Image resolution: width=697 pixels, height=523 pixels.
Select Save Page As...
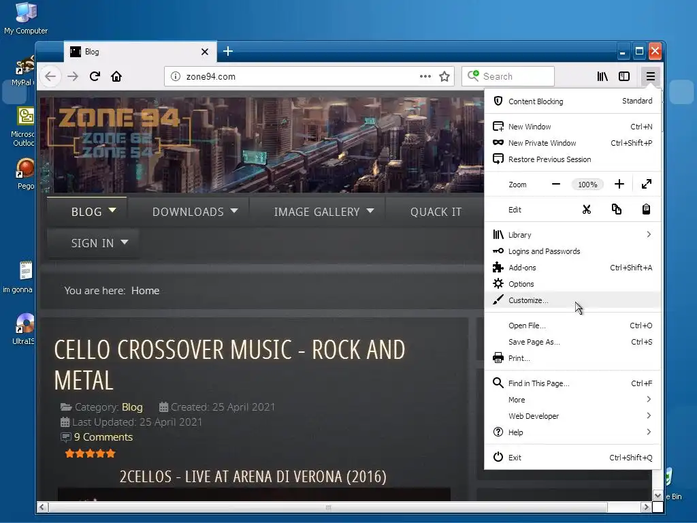572,342
